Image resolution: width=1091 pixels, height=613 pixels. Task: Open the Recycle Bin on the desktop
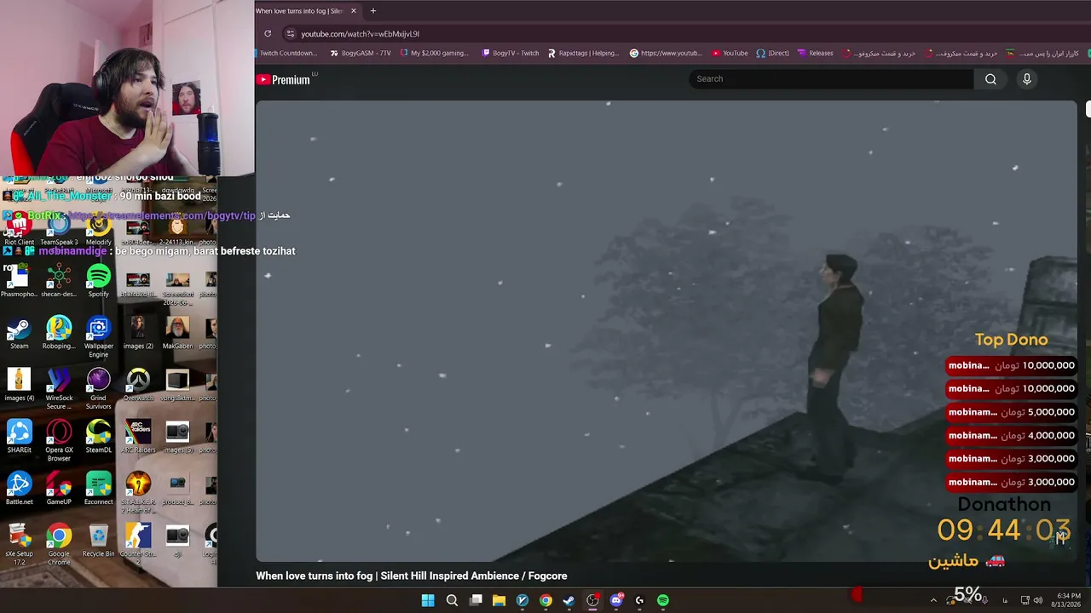pos(98,541)
